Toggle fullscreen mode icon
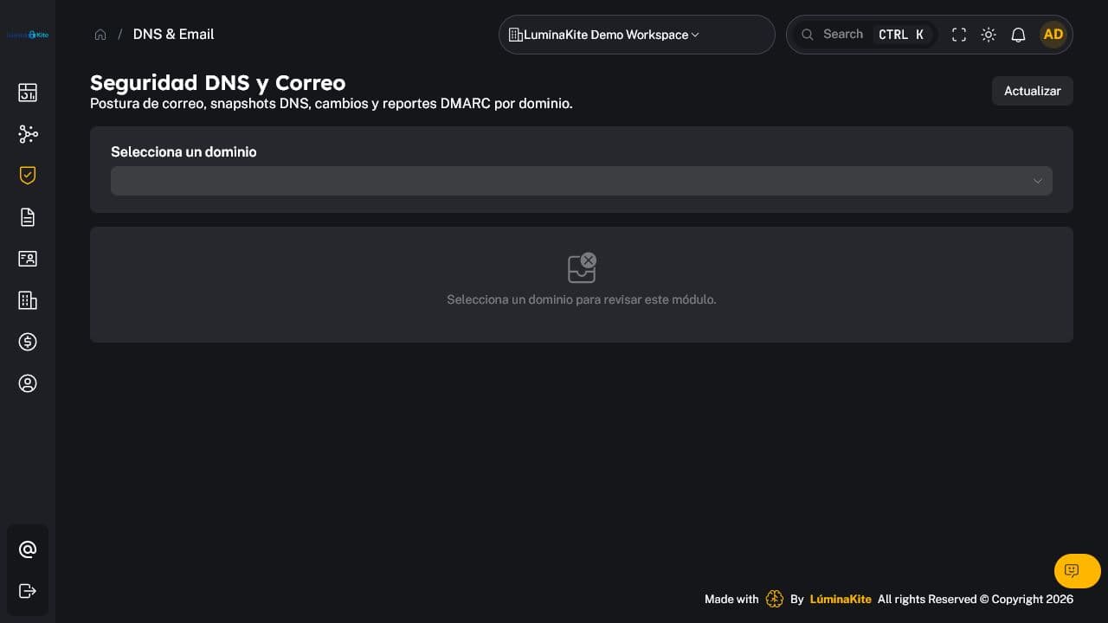The height and width of the screenshot is (623, 1108). pos(959,35)
